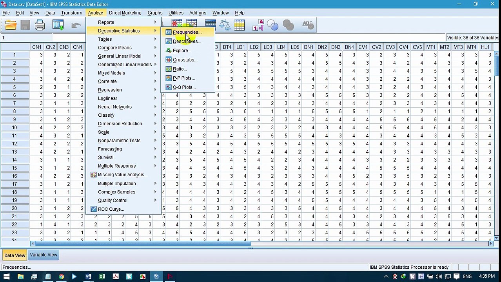Click the Save file toolbar icon
501x282 pixels.
coord(25,25)
